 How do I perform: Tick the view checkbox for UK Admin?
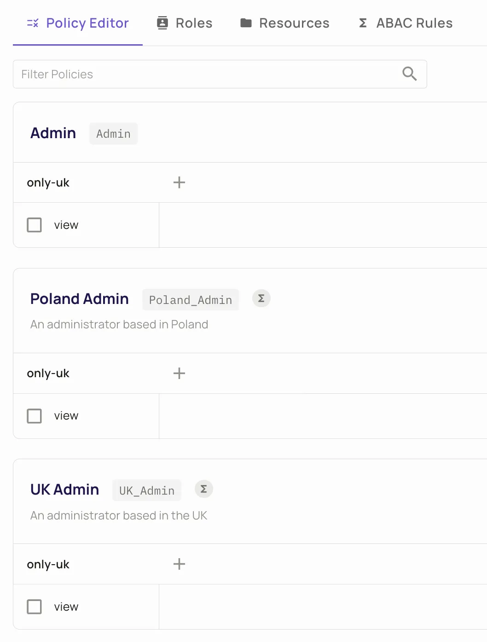point(35,607)
